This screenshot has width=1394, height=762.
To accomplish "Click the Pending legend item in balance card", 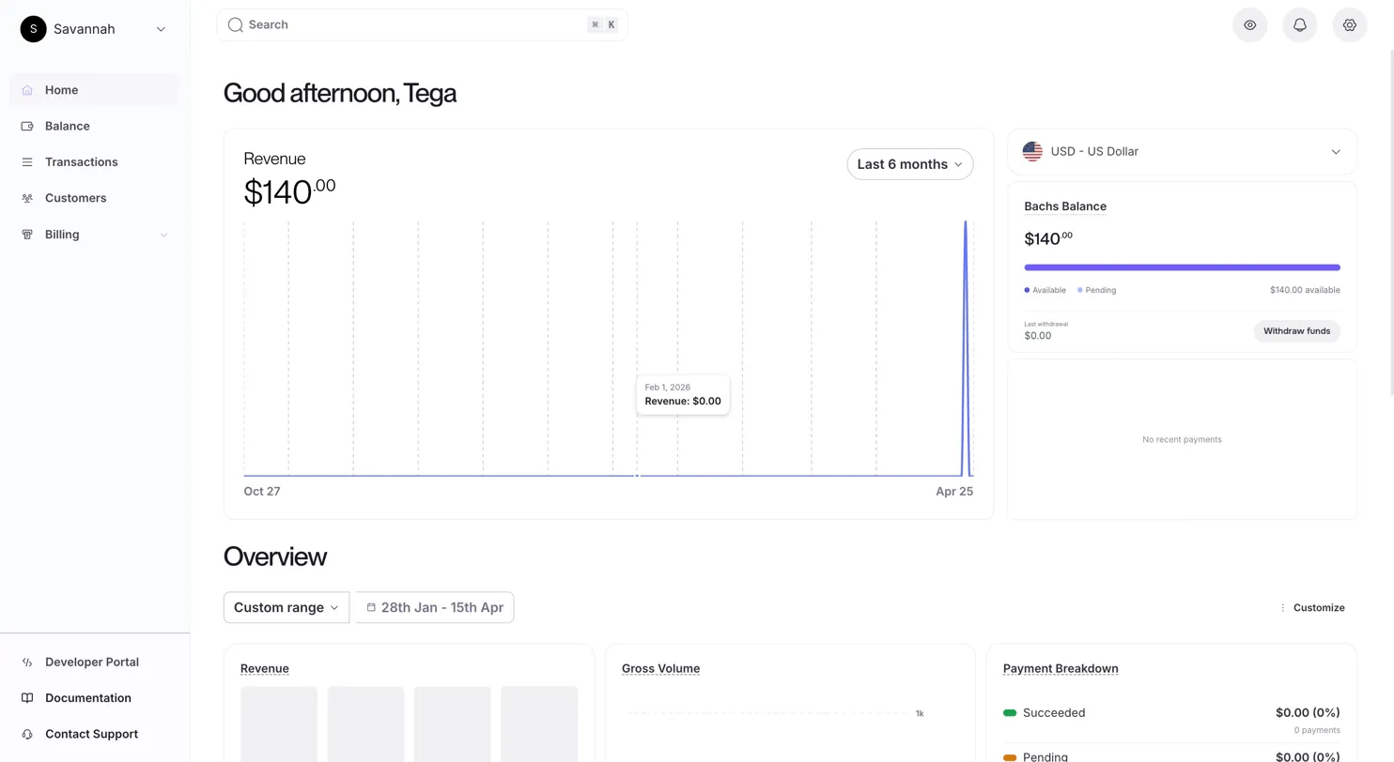I will pyautogui.click(x=1097, y=291).
